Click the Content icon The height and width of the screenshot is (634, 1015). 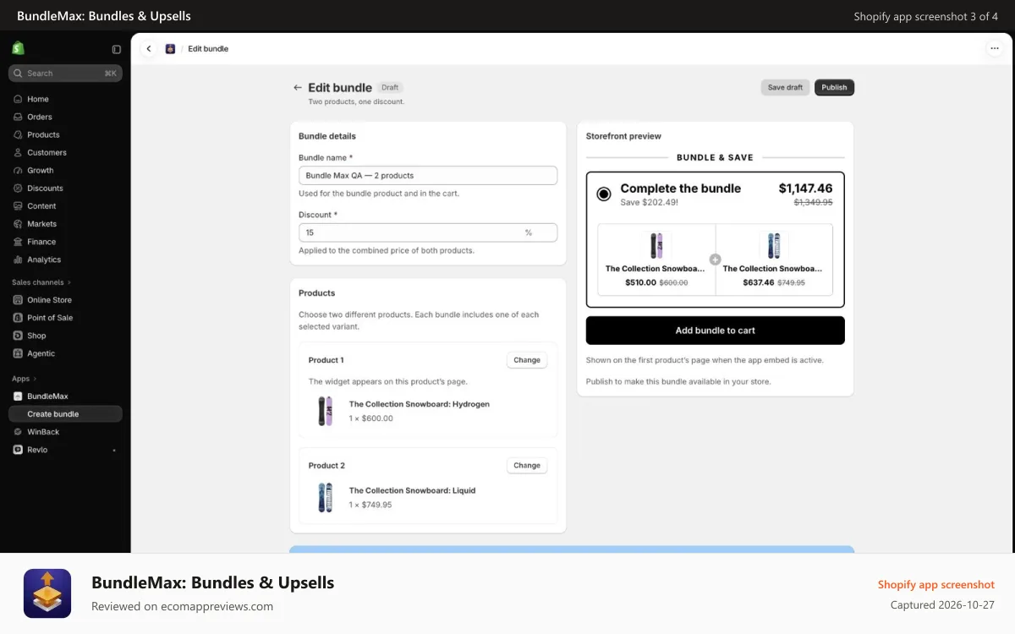pyautogui.click(x=18, y=205)
